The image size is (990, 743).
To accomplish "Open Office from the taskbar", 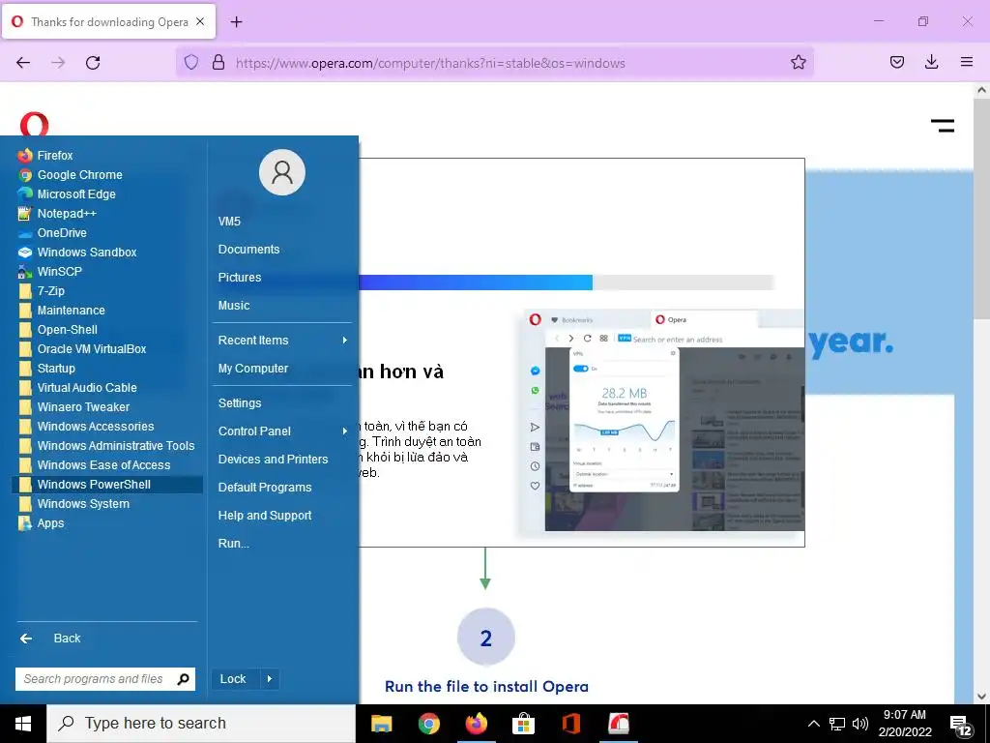I will 570,724.
